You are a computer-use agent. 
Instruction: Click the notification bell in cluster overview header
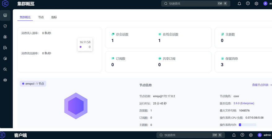239,3
